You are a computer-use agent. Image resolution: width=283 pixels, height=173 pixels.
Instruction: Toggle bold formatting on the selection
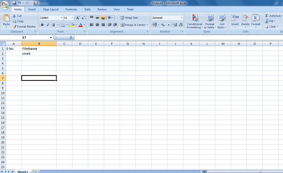[x=42, y=25]
